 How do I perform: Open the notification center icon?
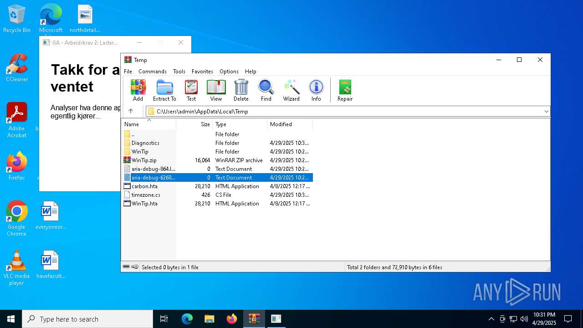[x=568, y=319]
